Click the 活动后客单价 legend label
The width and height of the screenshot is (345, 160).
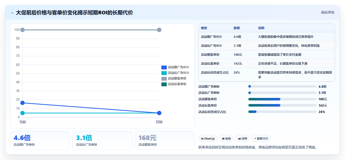177,84
